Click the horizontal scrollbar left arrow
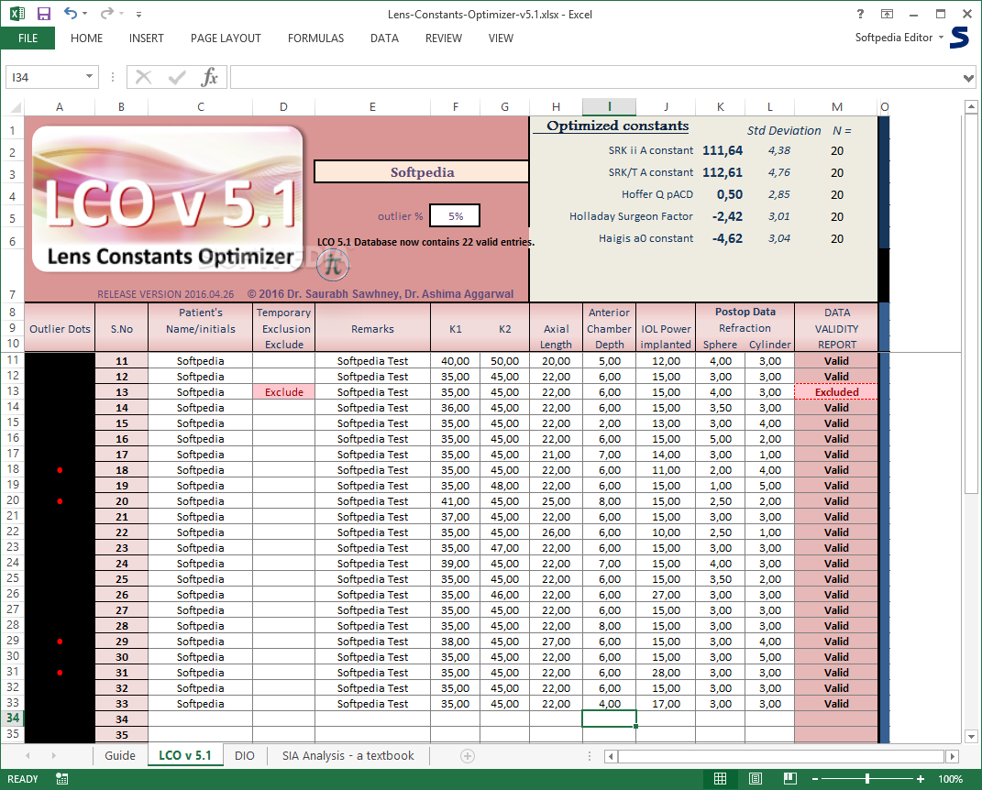Image resolution: width=982 pixels, height=790 pixels. click(612, 756)
